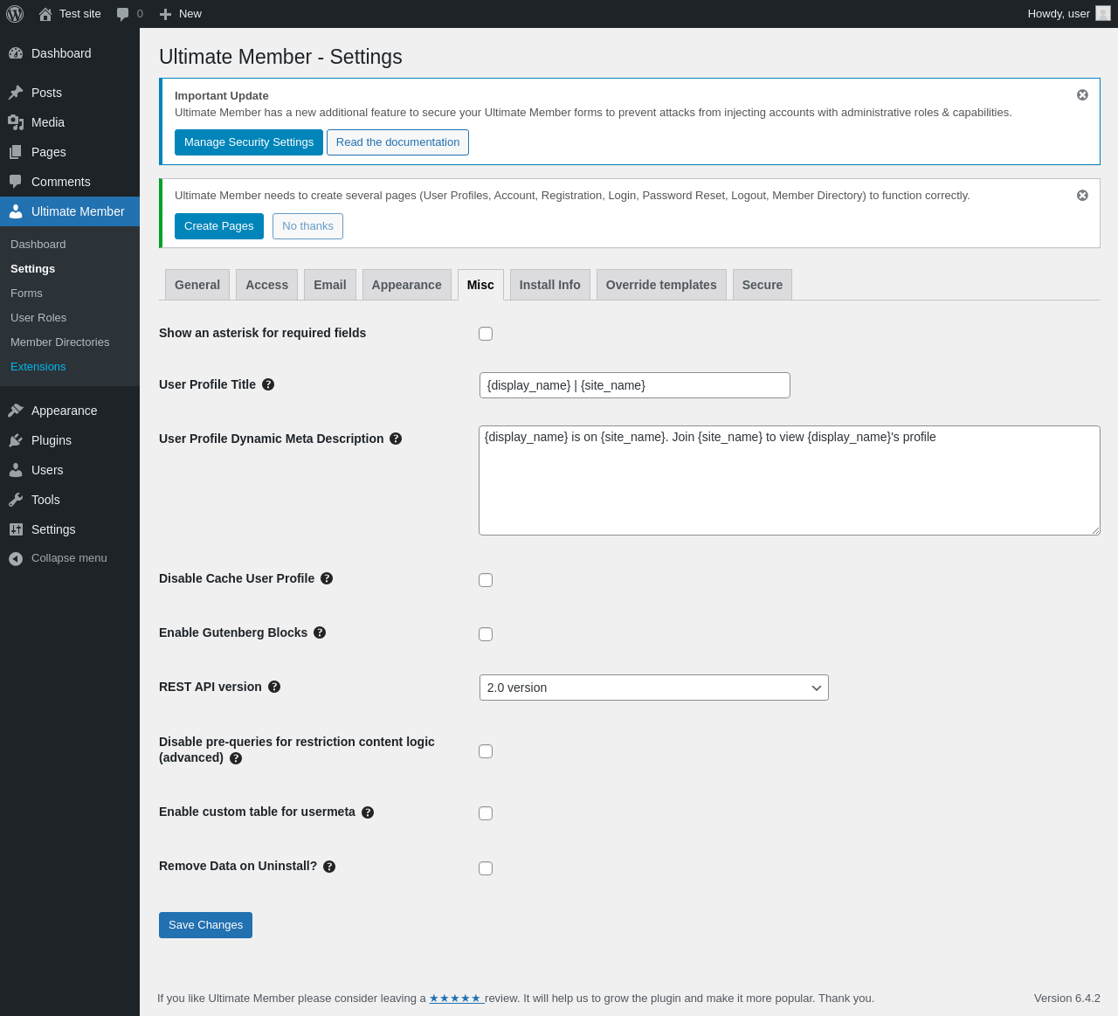Toggle Disable Cache User Profile checkbox
Screen dimensions: 1118x1016
[x=486, y=580]
